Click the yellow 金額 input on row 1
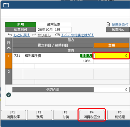 click(x=111, y=56)
